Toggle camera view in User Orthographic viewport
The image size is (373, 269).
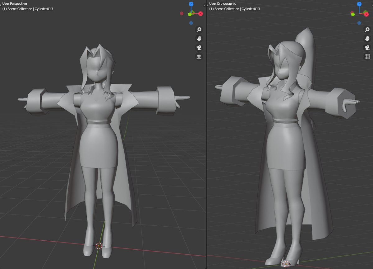(367, 48)
